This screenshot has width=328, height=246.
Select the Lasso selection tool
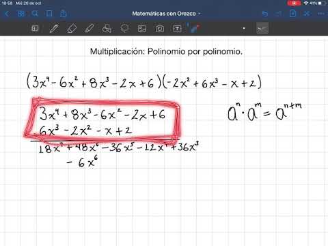coord(124,28)
